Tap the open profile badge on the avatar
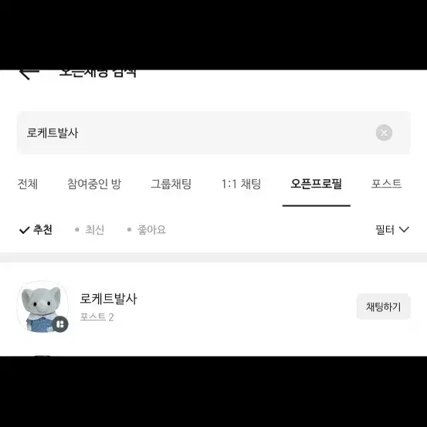Image resolution: width=427 pixels, height=427 pixels. [x=60, y=324]
